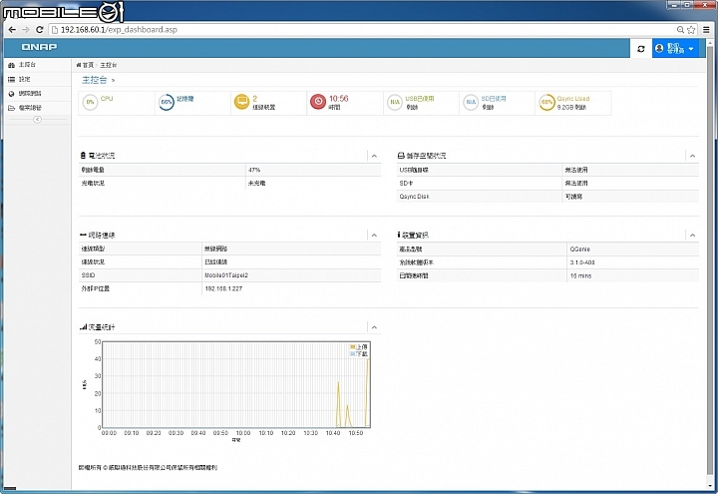
Task: Collapse the traffic statistics panel
Action: coord(374,327)
